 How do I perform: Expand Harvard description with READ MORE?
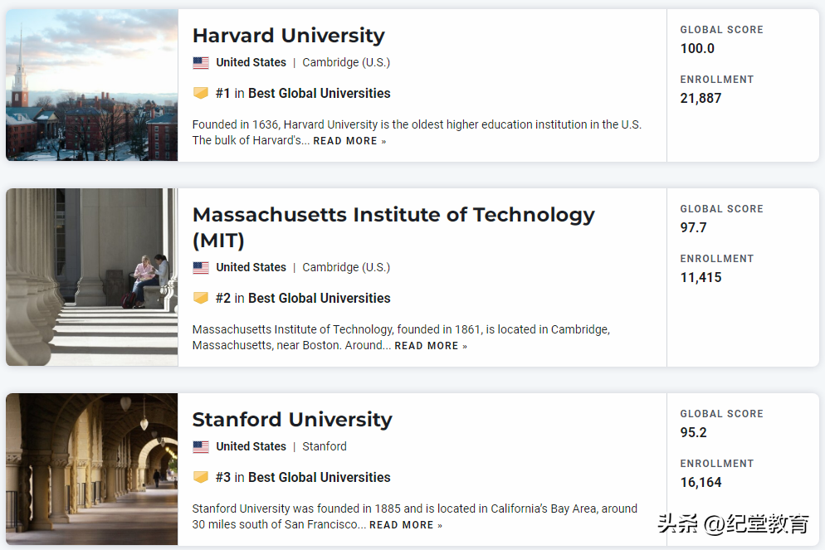coord(349,141)
